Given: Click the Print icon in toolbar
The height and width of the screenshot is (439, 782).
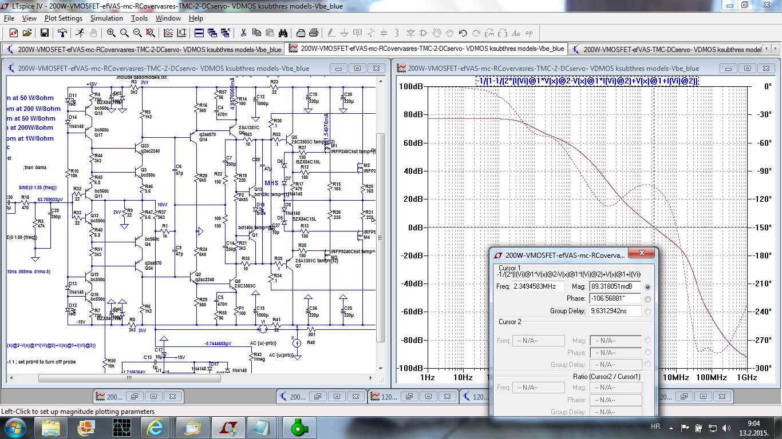Looking at the screenshot, I should coord(314,33).
